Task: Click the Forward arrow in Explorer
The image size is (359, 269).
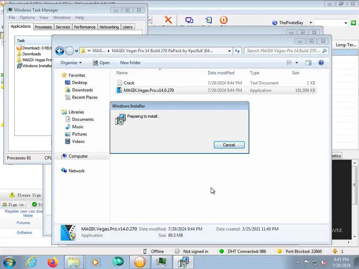Action: coord(69,51)
